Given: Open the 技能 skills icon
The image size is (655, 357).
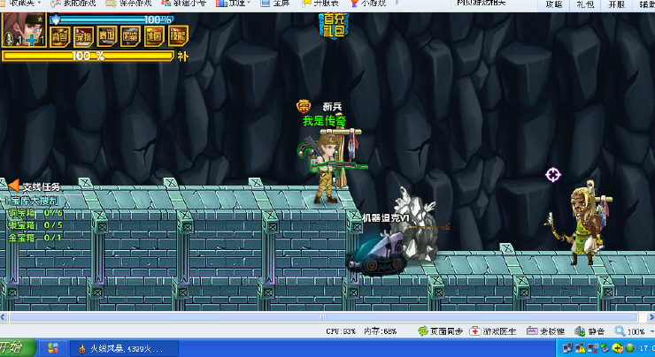Looking at the screenshot, I should [178, 36].
